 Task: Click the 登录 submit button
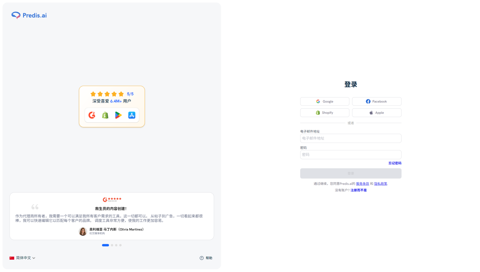click(x=350, y=173)
